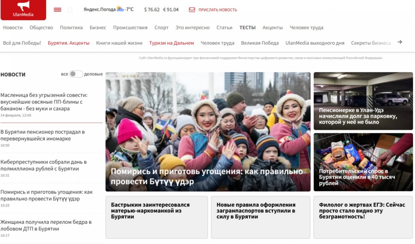415x244 pixels.
Task: Click the right arrow to reveal more sections
Action: click(x=400, y=42)
